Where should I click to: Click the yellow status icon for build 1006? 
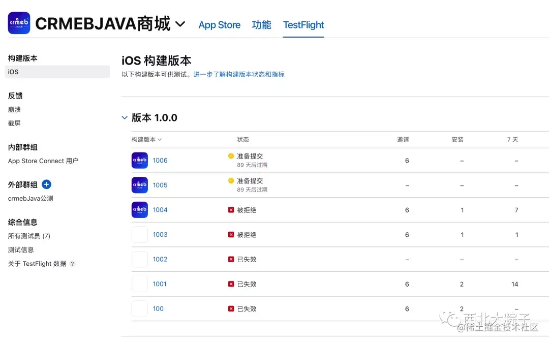pyautogui.click(x=231, y=156)
